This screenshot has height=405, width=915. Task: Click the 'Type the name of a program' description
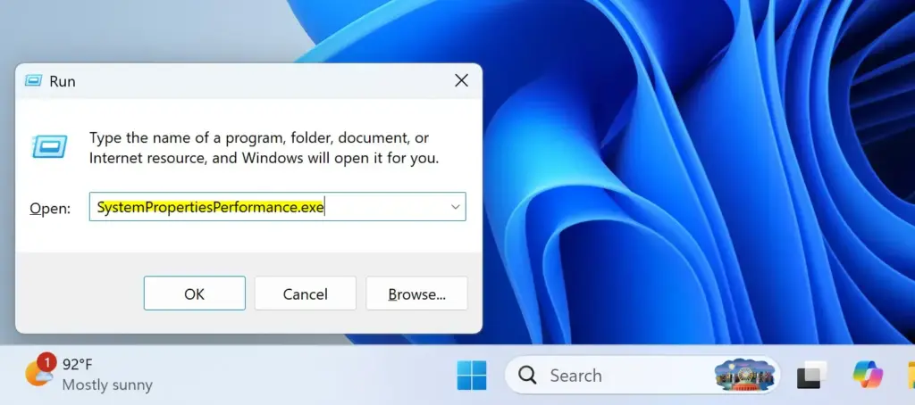[x=264, y=148]
